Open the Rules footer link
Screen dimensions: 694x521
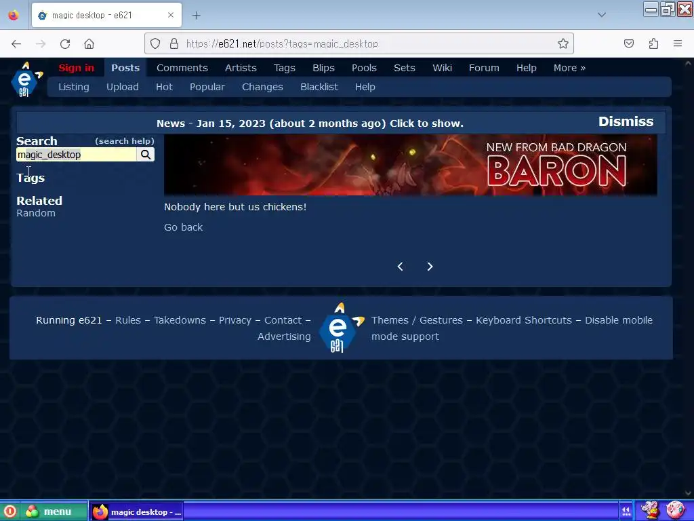128,320
